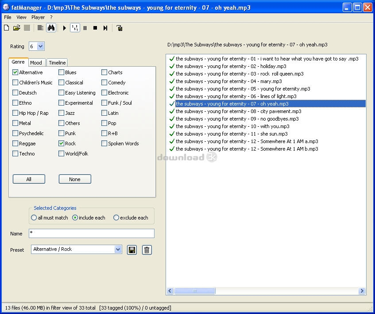Click the None button under genres
Screen dimensions: 375x314
(75, 179)
